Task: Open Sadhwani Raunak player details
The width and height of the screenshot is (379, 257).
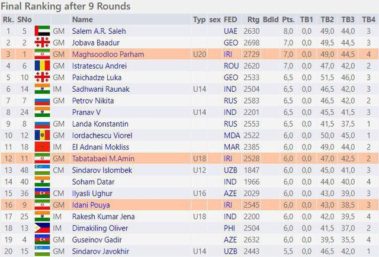Action: pos(101,89)
